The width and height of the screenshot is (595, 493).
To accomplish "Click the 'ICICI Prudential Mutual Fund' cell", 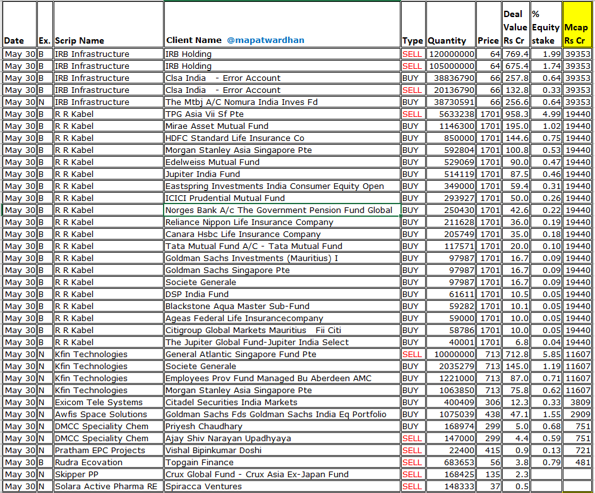I will [x=282, y=198].
